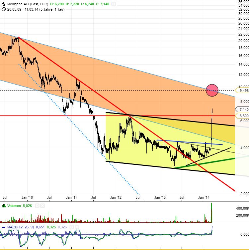Click the 400,00K volume axis label

(242, 208)
